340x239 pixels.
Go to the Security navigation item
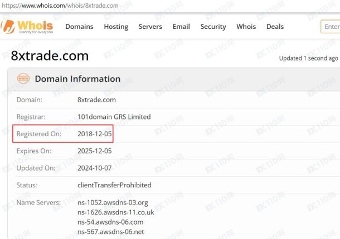point(213,27)
